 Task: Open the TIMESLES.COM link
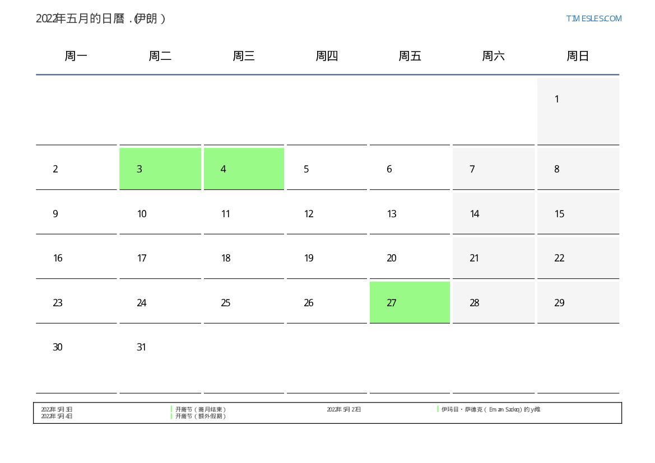pyautogui.click(x=593, y=18)
